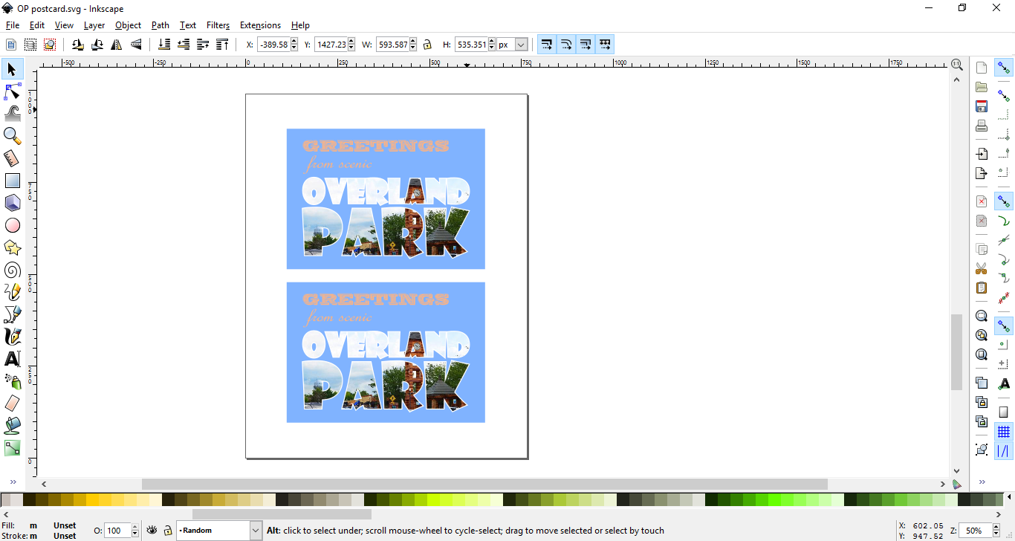Select the Eraser tool
This screenshot has width=1015, height=541.
(x=12, y=403)
